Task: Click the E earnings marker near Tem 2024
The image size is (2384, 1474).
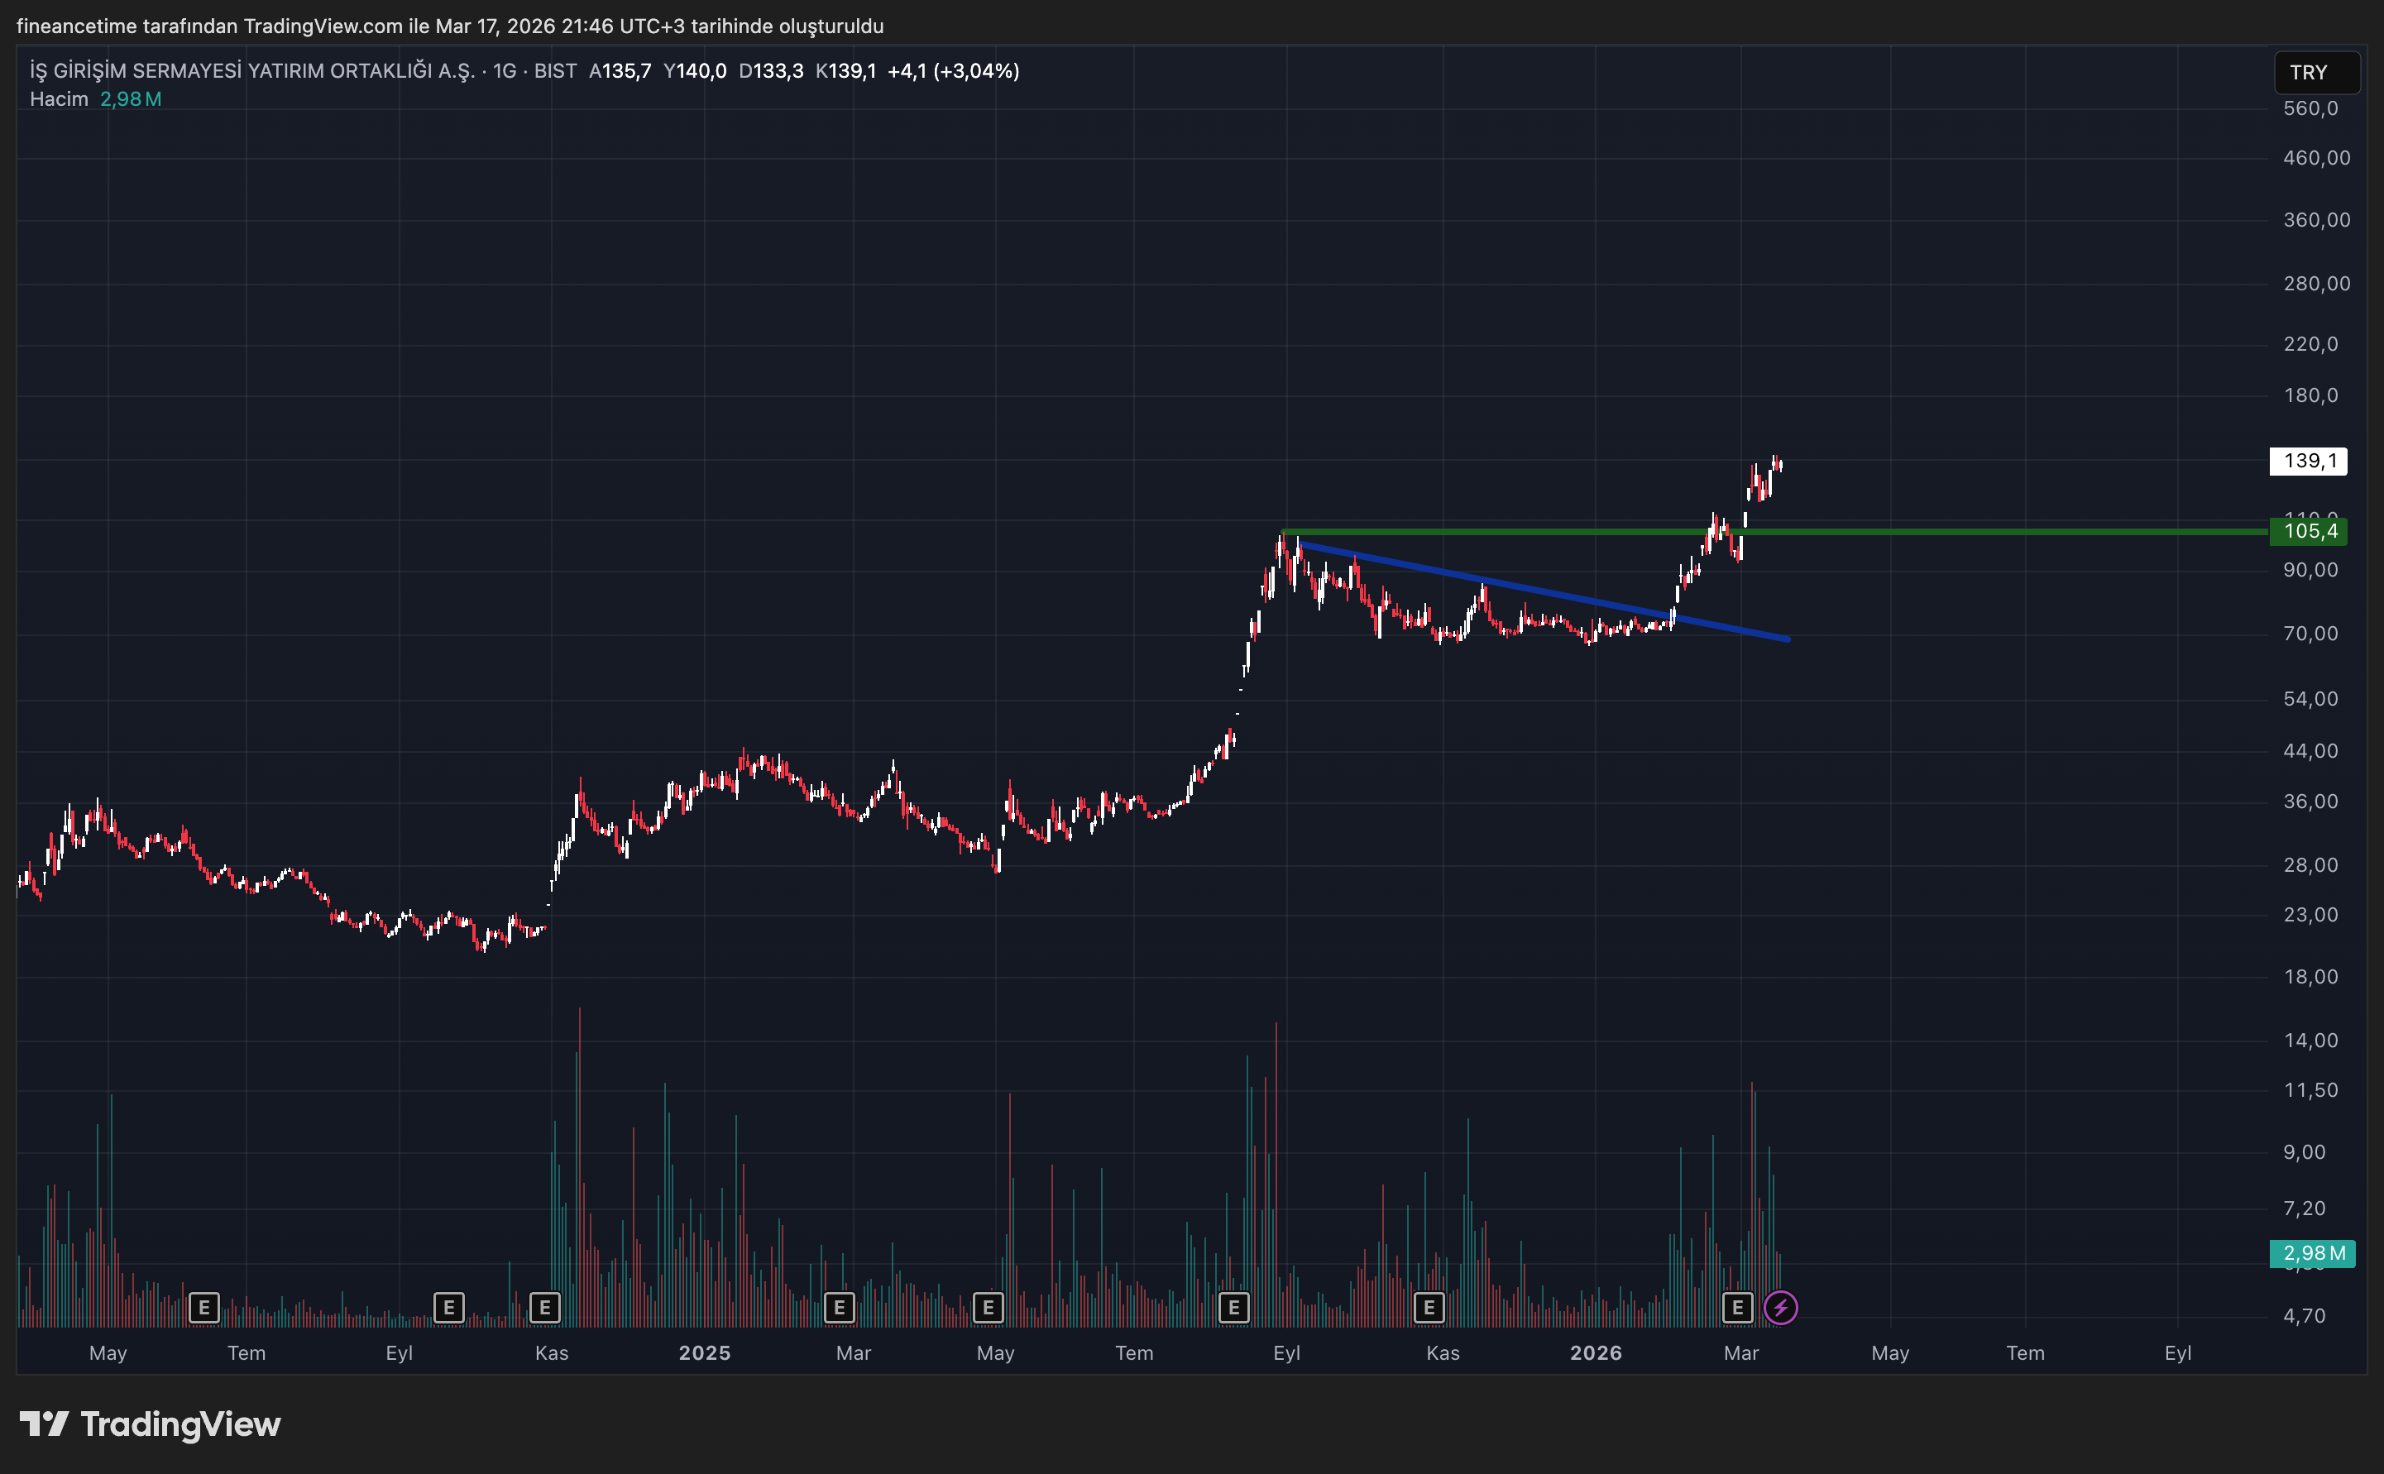Action: coord(204,1309)
